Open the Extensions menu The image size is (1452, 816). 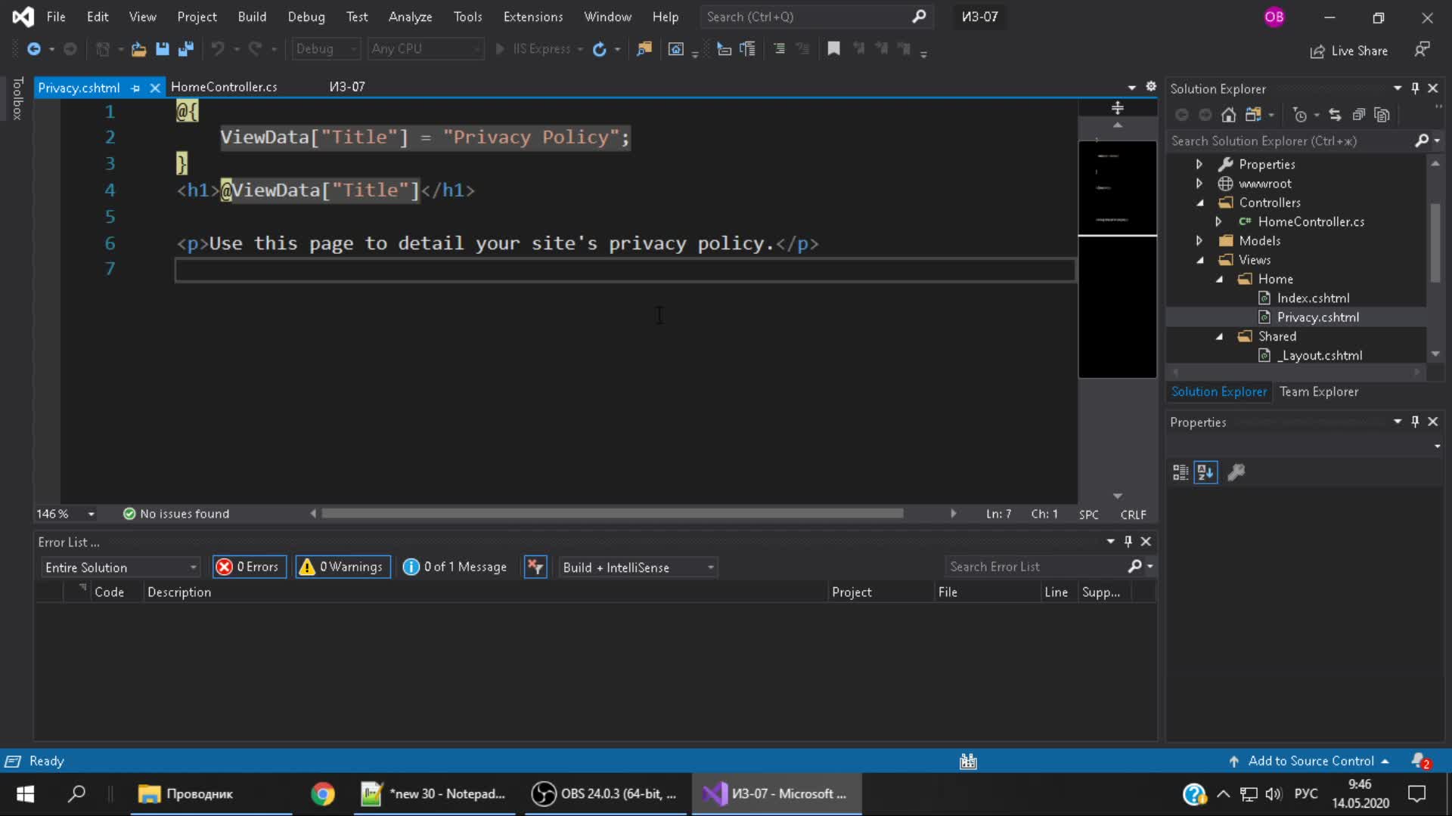pos(533,17)
